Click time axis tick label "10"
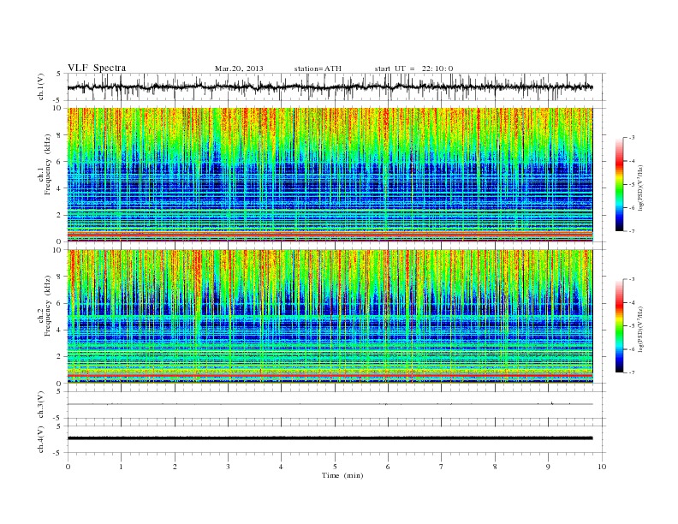The image size is (678, 524). coord(602,467)
